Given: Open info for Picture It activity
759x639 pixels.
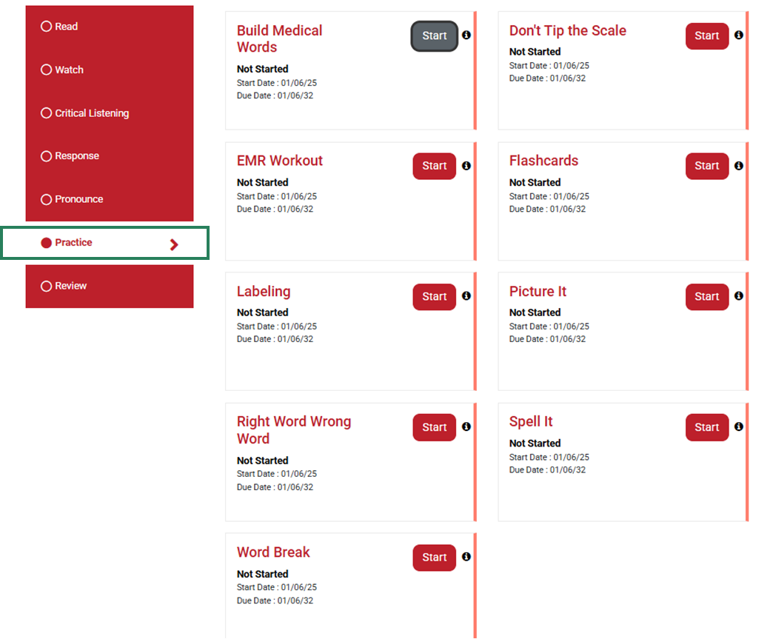Looking at the screenshot, I should tap(738, 295).
